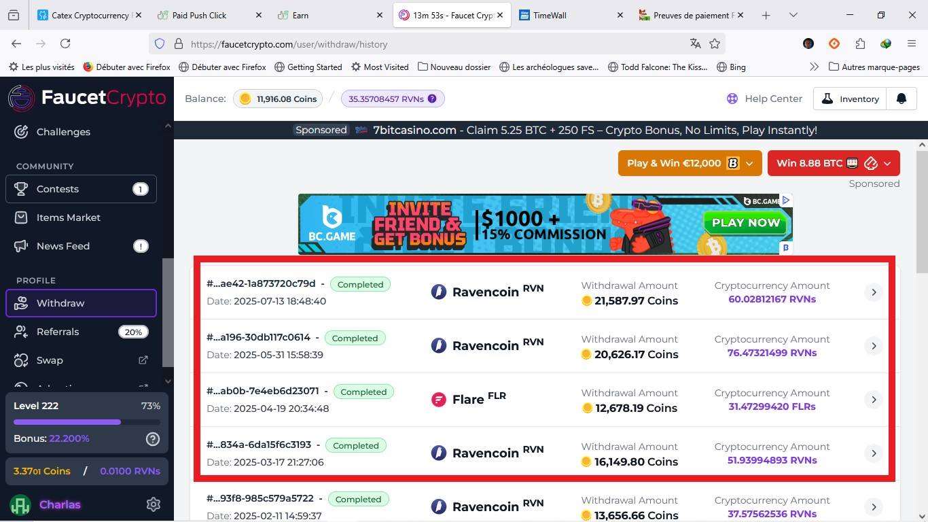This screenshot has width=928, height=522.
Task: Open the notifications bell icon
Action: (x=902, y=99)
